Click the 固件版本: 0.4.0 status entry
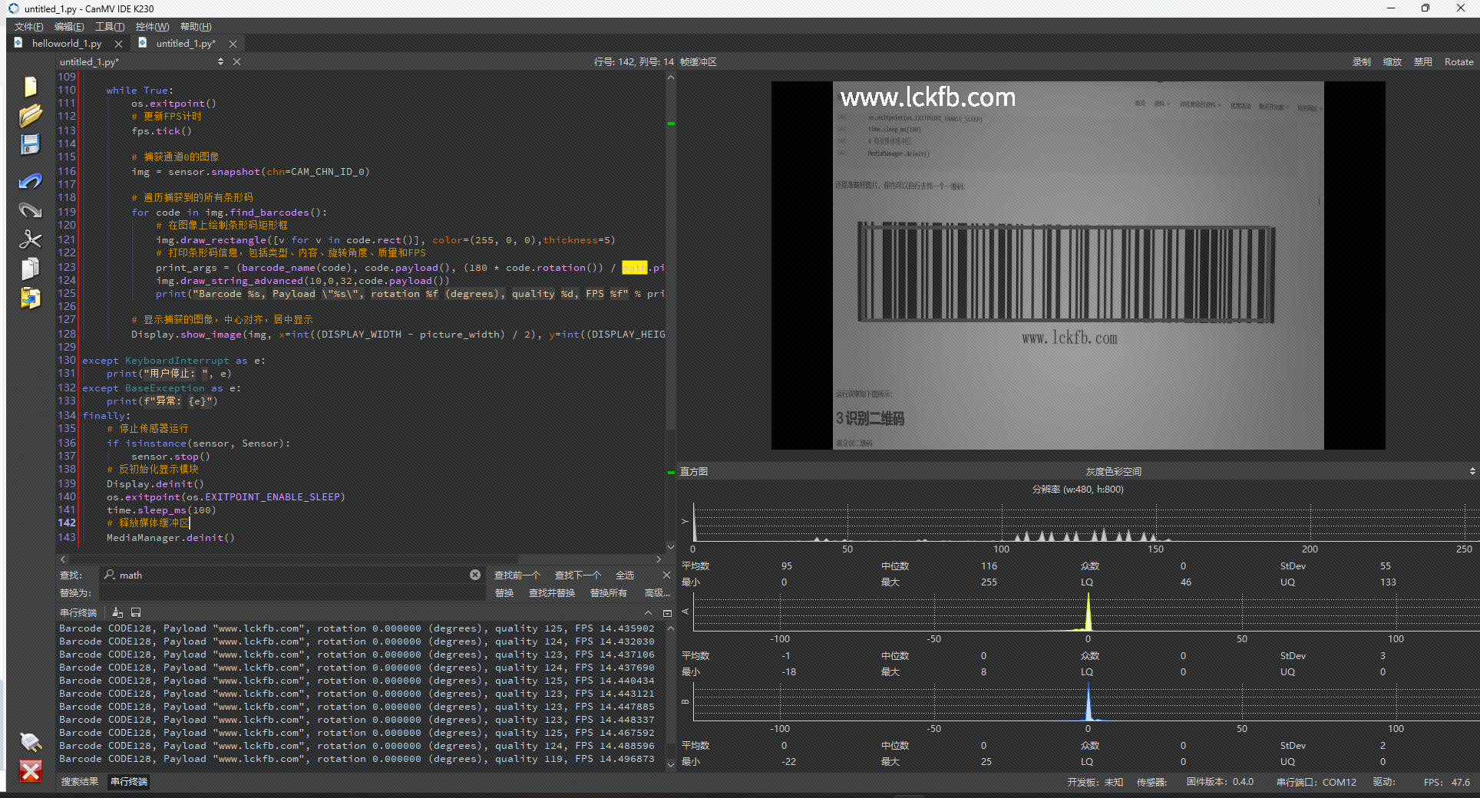This screenshot has height=798, width=1480. pyautogui.click(x=1220, y=782)
